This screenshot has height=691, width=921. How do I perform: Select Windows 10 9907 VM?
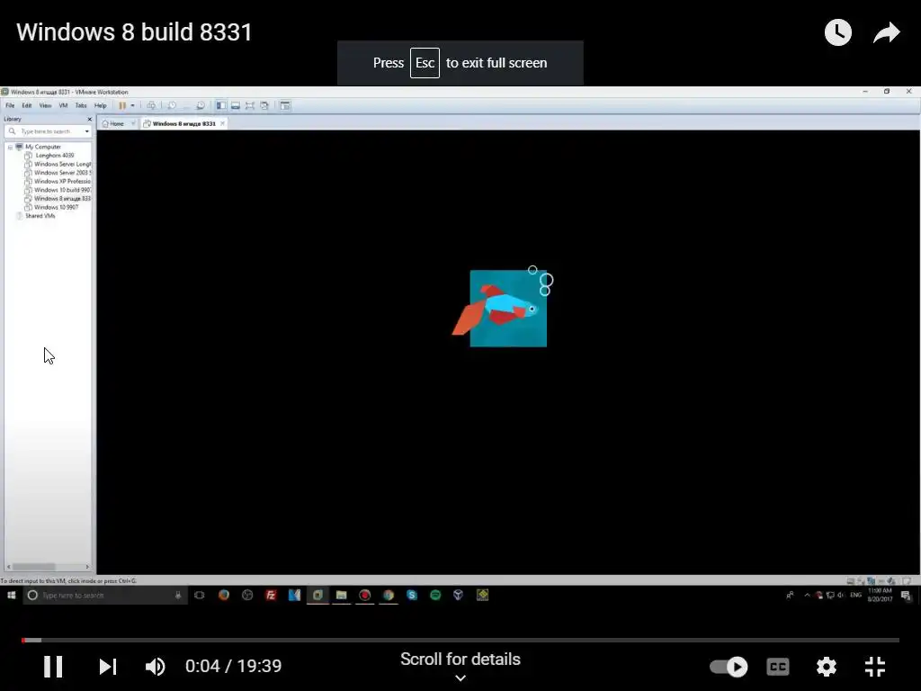click(x=51, y=208)
